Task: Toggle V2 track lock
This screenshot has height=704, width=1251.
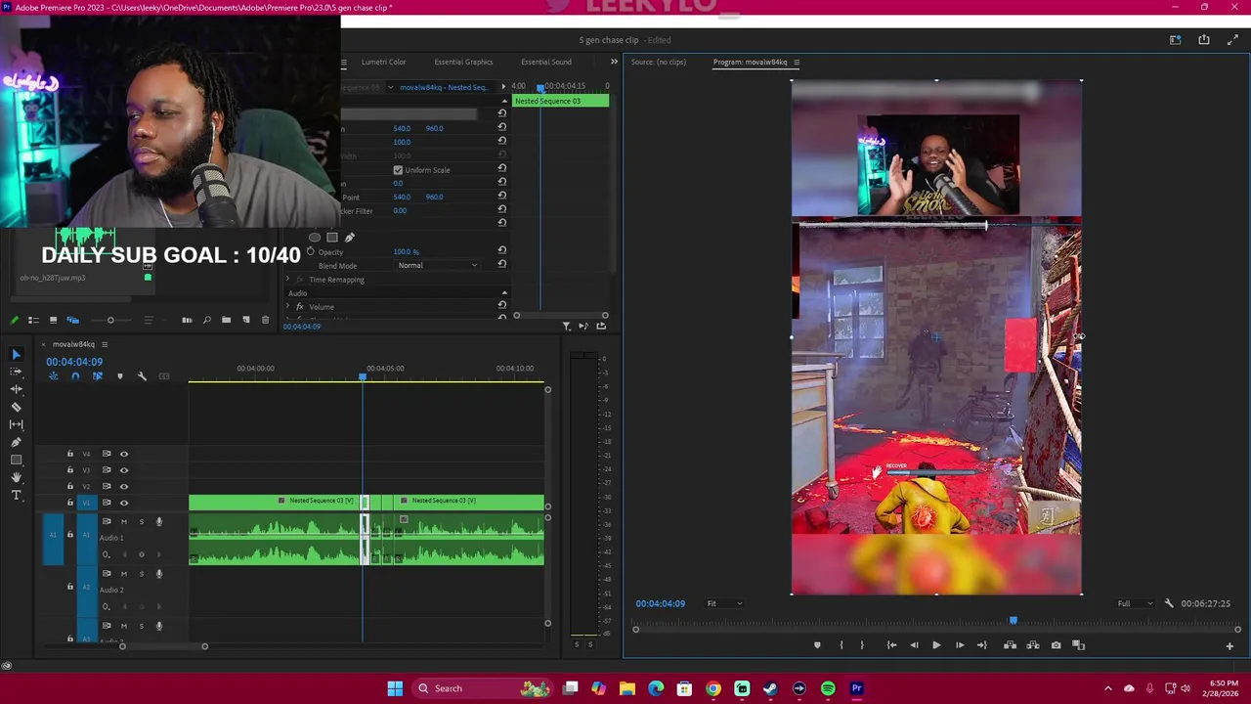Action: [69, 486]
